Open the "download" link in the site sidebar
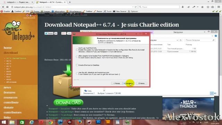Viewport: 222px width, 125px height. (11, 53)
